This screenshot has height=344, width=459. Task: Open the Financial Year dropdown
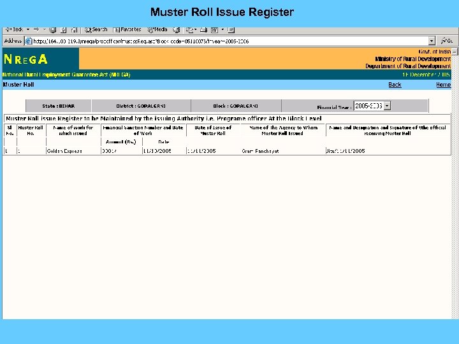pyautogui.click(x=372, y=106)
